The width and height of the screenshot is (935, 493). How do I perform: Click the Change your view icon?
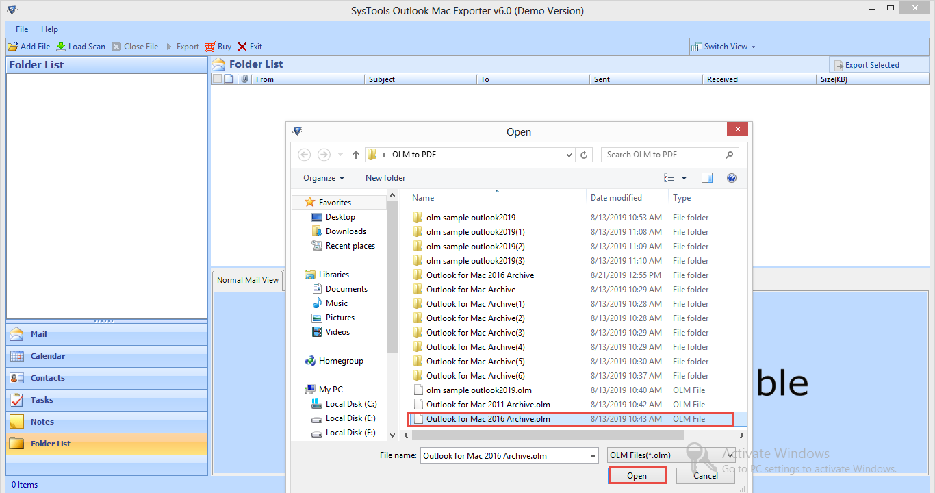670,178
